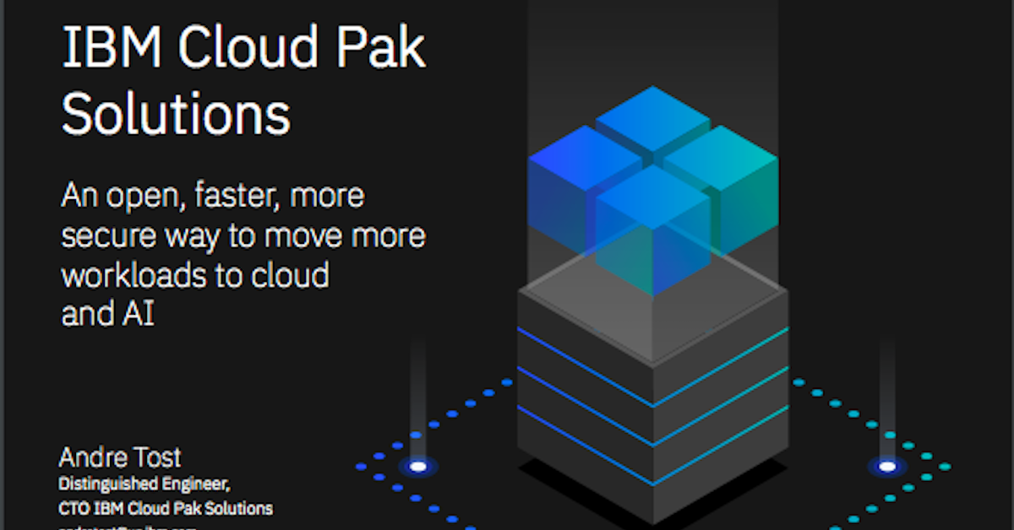Click the presenter name "Andre Tost"

point(120,458)
